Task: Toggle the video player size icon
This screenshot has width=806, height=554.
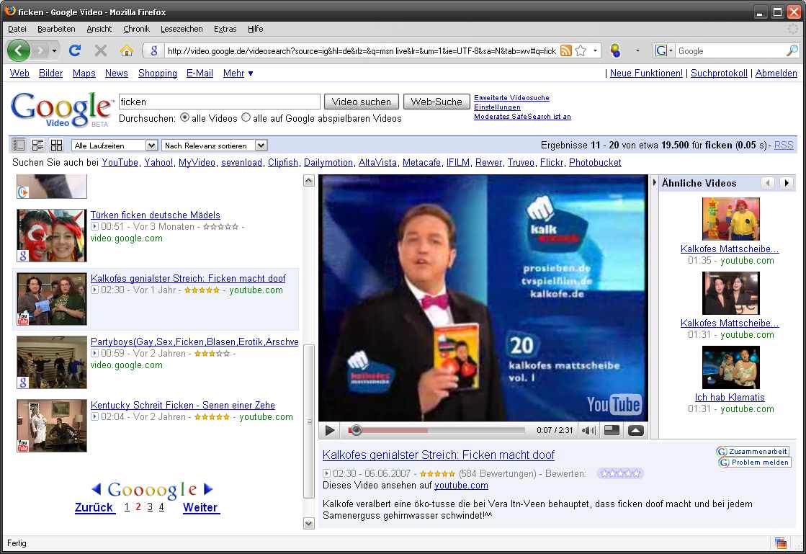Action: [612, 430]
